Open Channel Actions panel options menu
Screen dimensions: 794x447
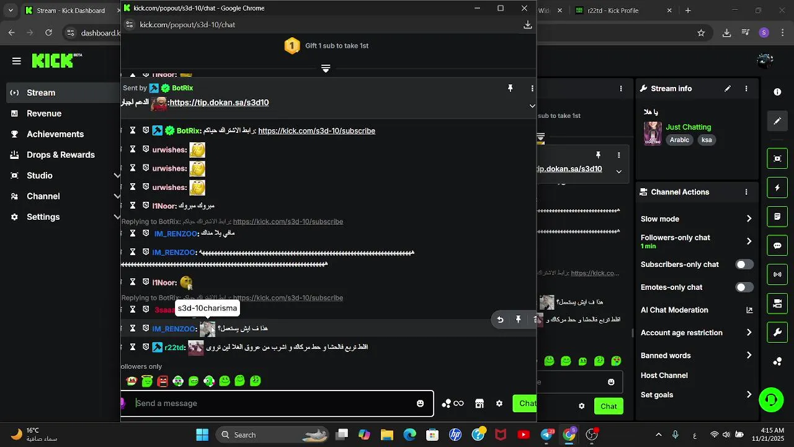coord(746,192)
